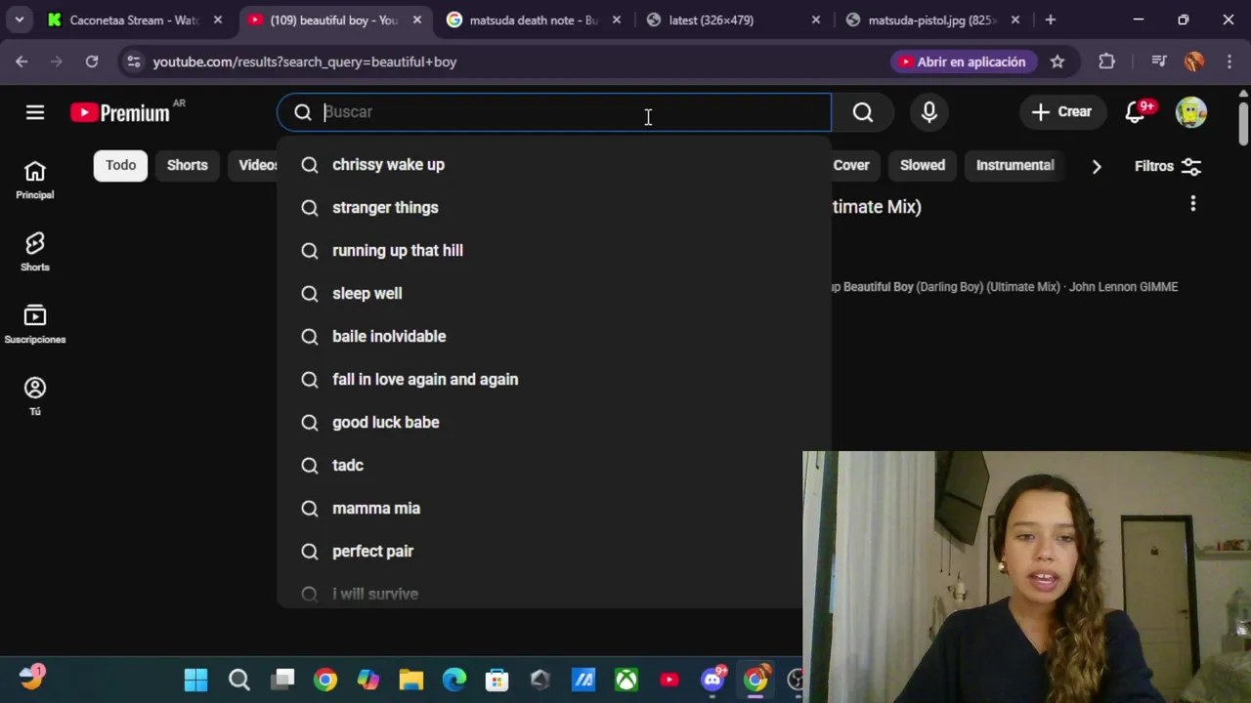Open the Windows Start menu
1251x703 pixels.
pyautogui.click(x=195, y=680)
